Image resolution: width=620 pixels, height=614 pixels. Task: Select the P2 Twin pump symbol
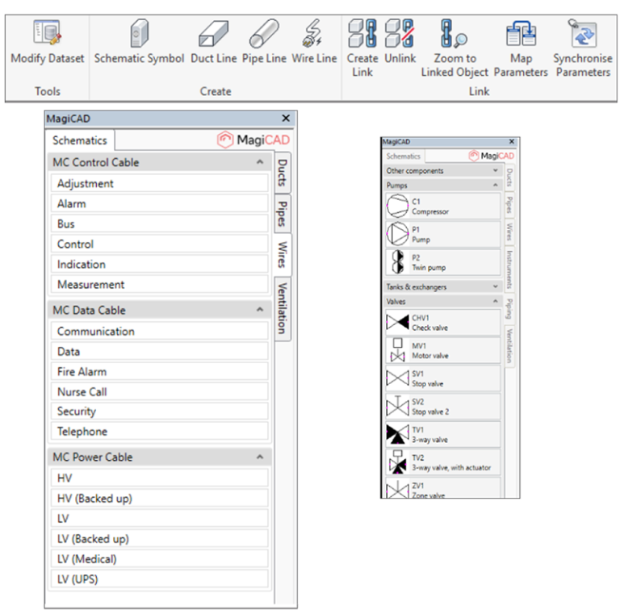pyautogui.click(x=443, y=262)
